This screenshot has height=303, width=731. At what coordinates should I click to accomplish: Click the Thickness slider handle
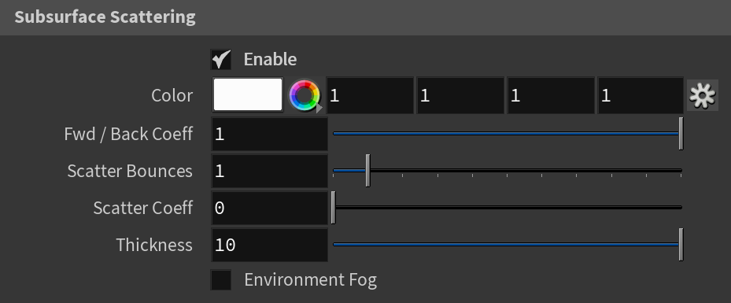681,244
